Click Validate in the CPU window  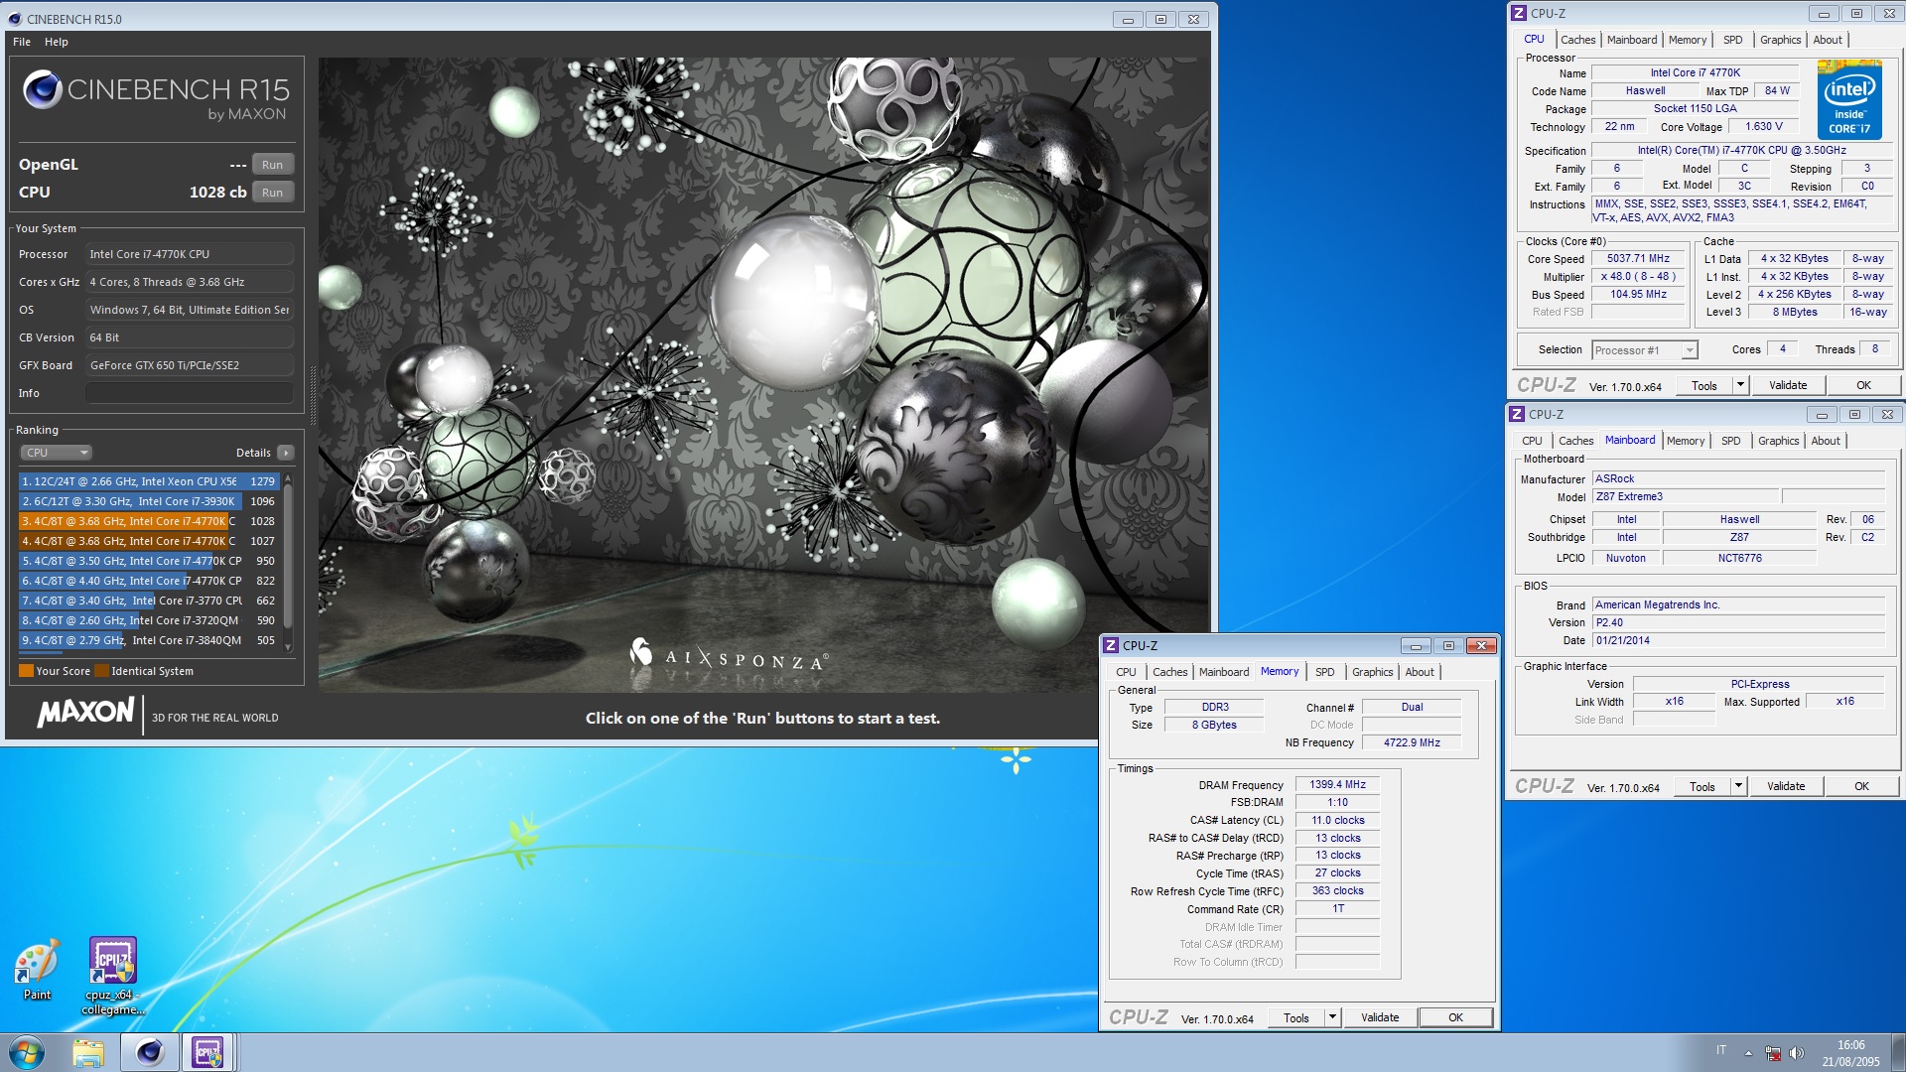1788,386
